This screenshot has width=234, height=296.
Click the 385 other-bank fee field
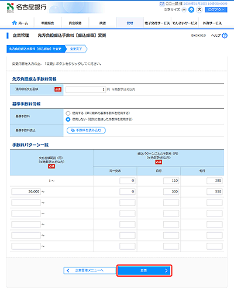pyautogui.click(x=215, y=181)
